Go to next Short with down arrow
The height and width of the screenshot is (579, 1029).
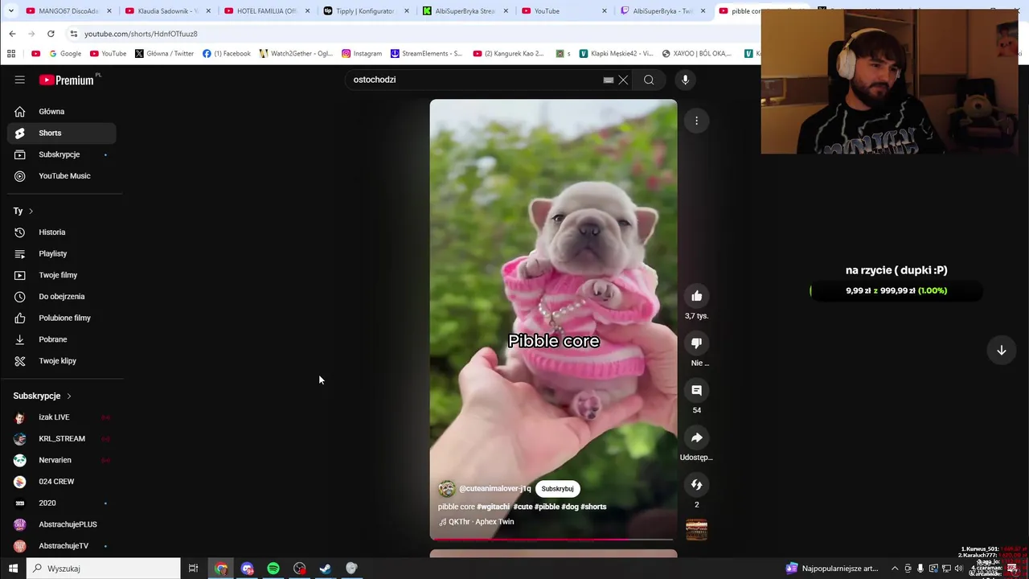[1002, 350]
